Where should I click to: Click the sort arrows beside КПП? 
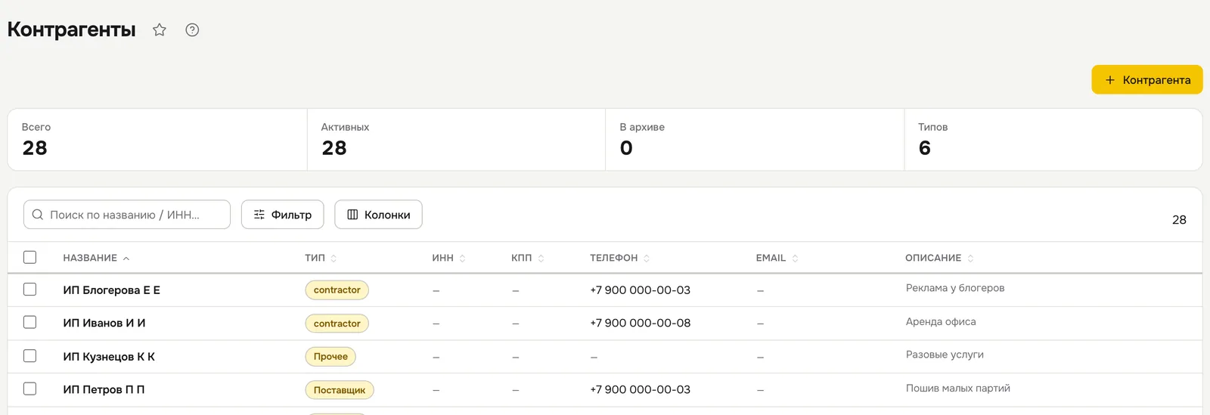pyautogui.click(x=541, y=259)
